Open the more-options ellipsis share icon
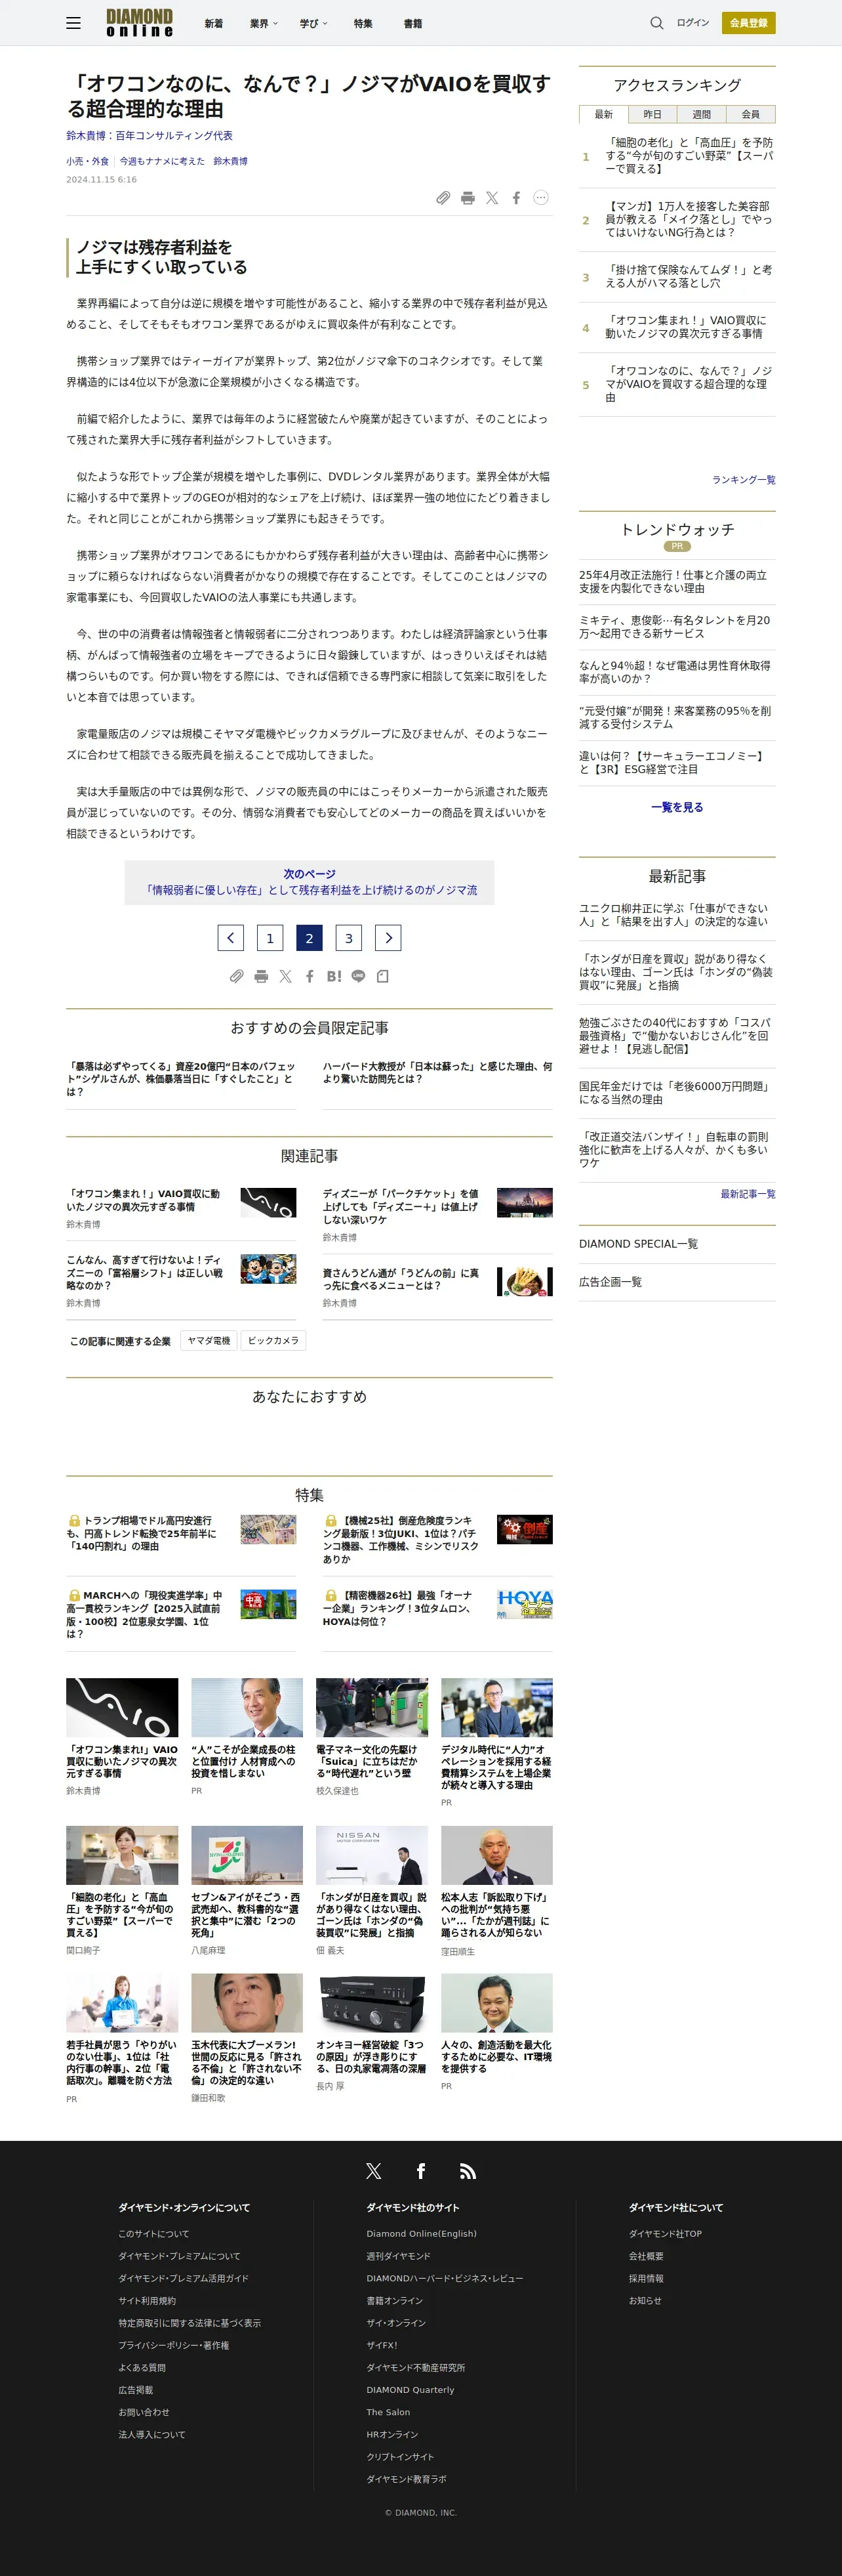 [x=540, y=198]
